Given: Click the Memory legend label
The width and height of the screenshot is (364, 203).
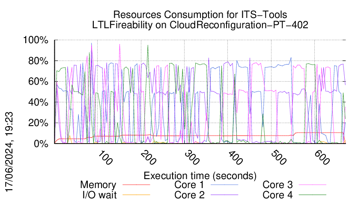Looking at the screenshot, I should tap(98, 185).
